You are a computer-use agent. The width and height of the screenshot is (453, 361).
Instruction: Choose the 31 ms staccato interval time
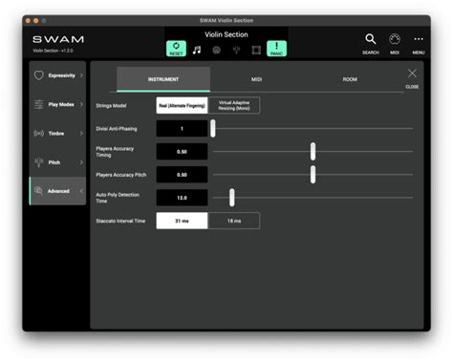(182, 221)
